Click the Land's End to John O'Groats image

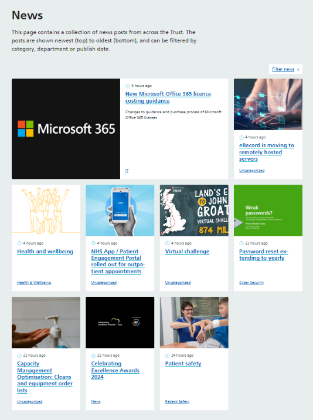pyautogui.click(x=194, y=210)
